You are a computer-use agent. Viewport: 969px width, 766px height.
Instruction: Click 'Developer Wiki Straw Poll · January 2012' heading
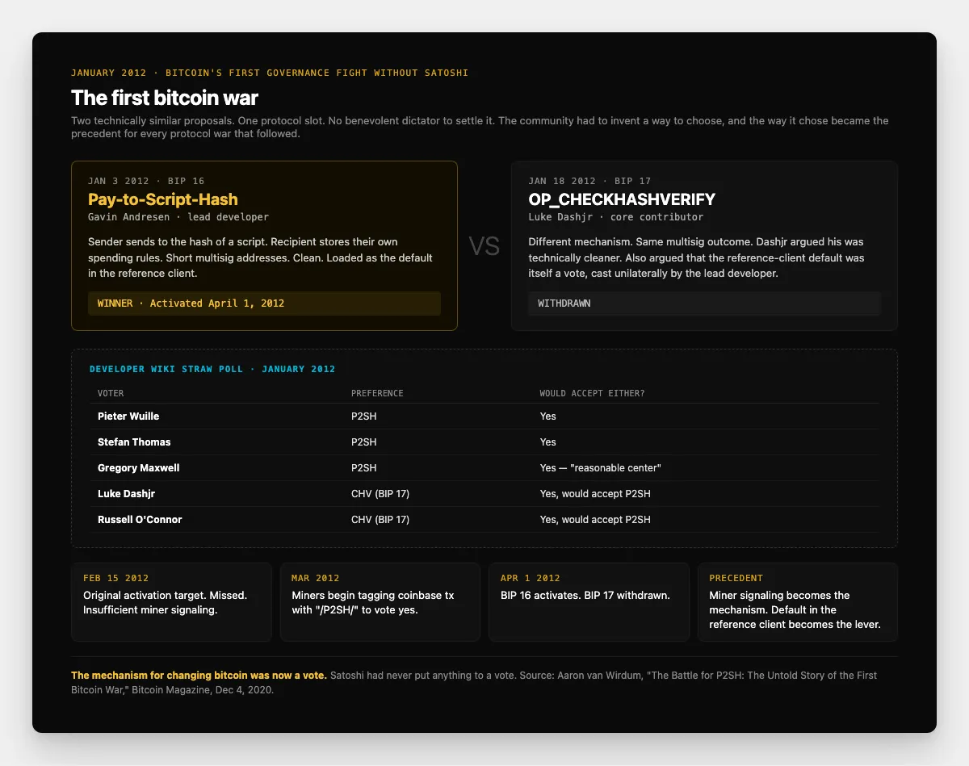point(212,369)
